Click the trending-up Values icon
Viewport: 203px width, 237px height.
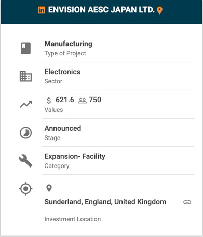coord(26,104)
